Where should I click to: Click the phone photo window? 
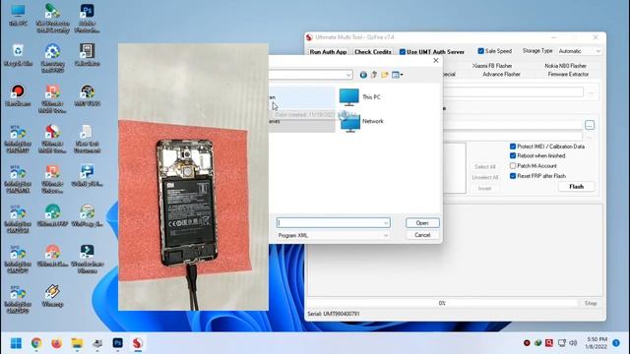click(x=193, y=177)
